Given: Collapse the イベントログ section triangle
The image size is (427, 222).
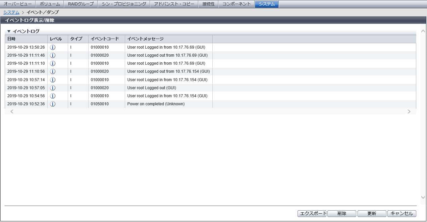Looking at the screenshot, I should coord(9,31).
